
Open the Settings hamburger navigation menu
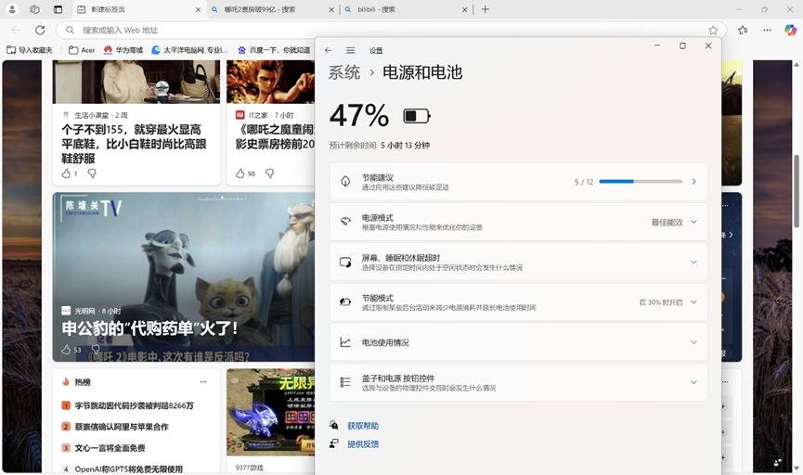tap(350, 50)
